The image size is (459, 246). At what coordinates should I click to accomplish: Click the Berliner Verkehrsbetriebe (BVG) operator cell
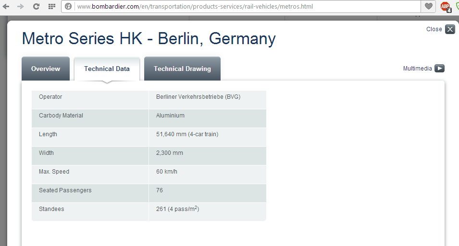coord(198,97)
